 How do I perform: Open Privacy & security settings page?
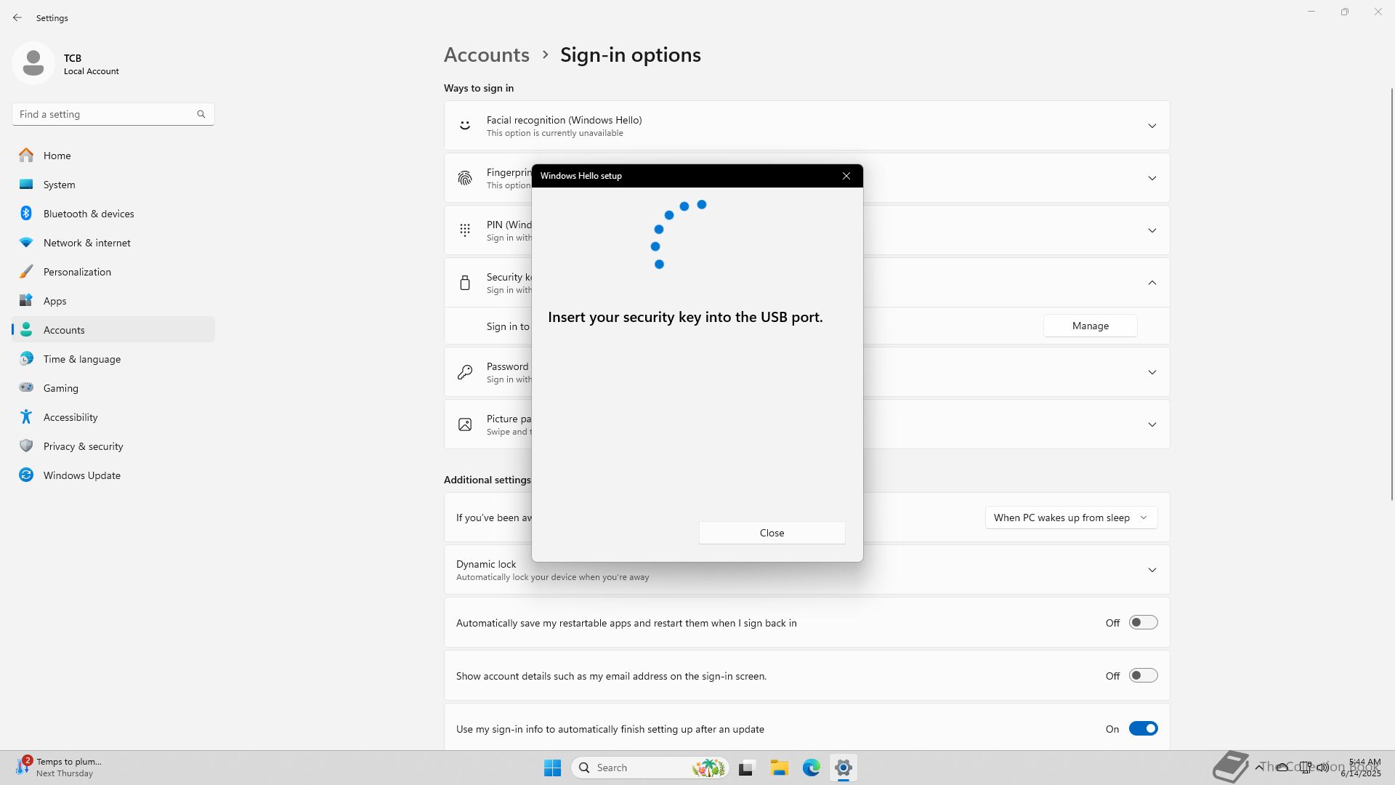[83, 446]
